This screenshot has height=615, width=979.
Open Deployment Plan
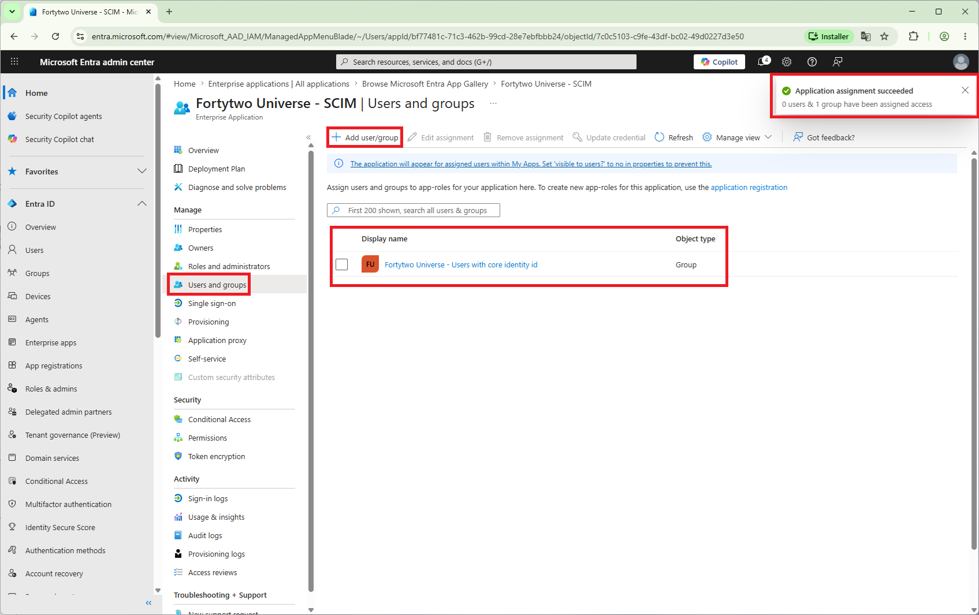217,169
